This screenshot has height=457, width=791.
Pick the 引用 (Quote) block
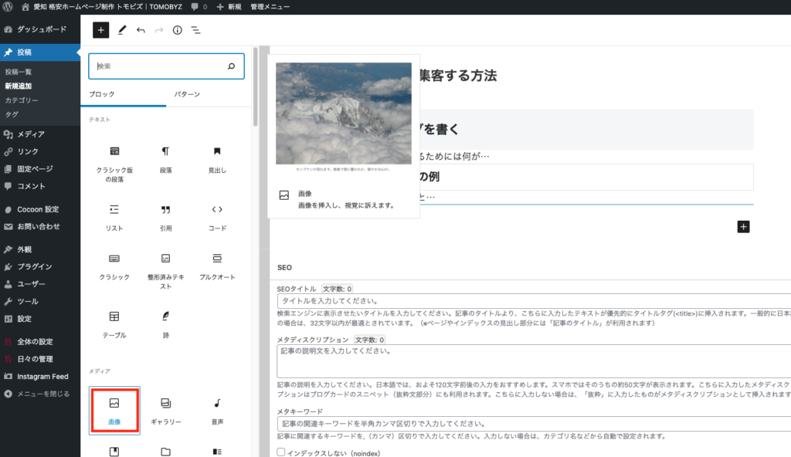(165, 217)
